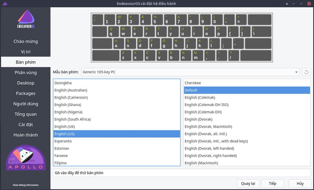Open the Người dùng step

pos(26,104)
